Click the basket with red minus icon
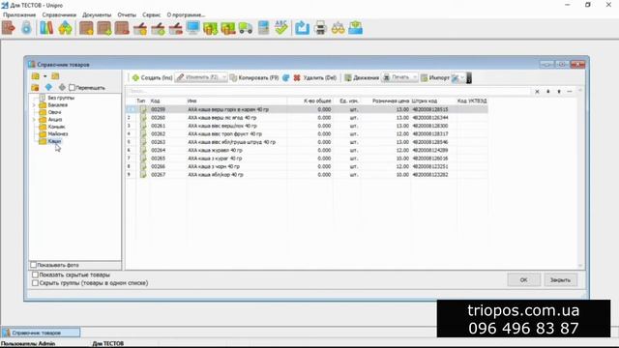Viewport: 619px width, 348px height. (x=176, y=28)
